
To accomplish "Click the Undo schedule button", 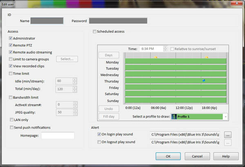I will pyautogui.click(x=109, y=109).
